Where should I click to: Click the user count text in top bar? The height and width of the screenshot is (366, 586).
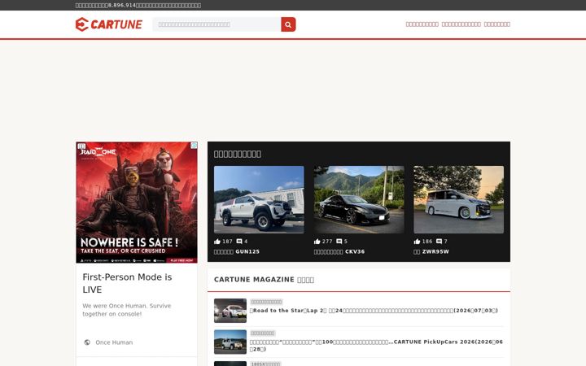[138, 5]
